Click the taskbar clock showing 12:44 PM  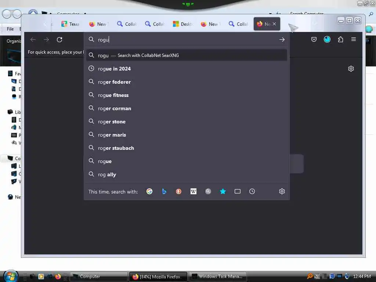click(x=362, y=276)
